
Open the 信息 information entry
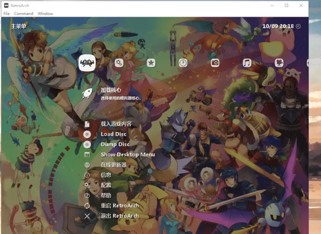point(106,175)
